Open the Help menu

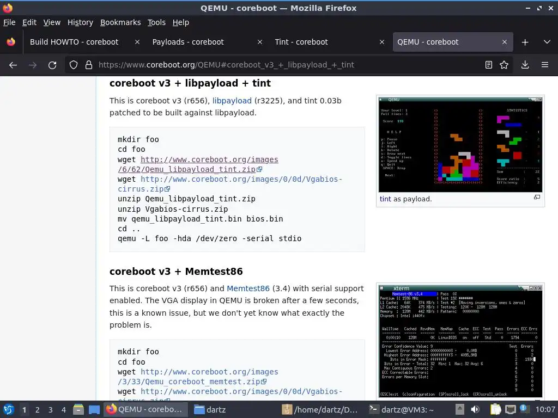(180, 22)
